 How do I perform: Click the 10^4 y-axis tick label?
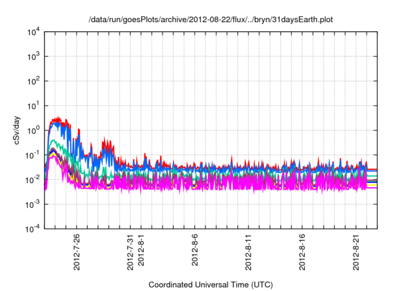[33, 32]
